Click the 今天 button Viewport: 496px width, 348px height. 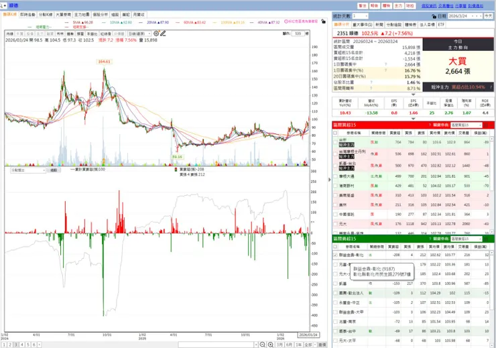(x=488, y=16)
